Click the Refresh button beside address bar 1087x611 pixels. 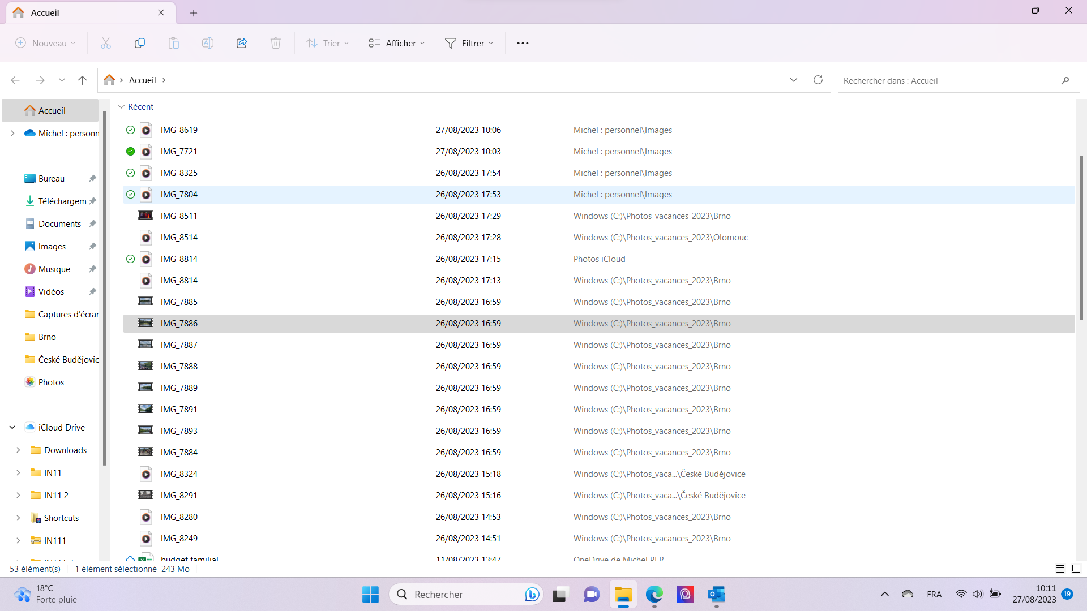pyautogui.click(x=818, y=80)
